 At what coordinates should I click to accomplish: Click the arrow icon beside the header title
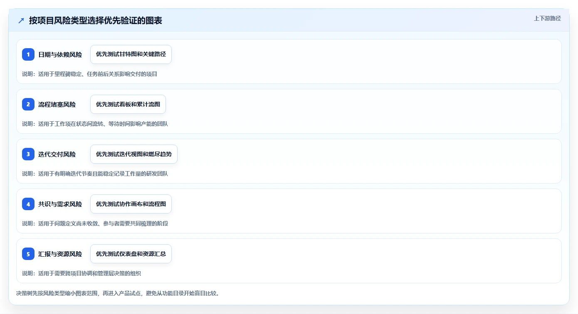(21, 20)
